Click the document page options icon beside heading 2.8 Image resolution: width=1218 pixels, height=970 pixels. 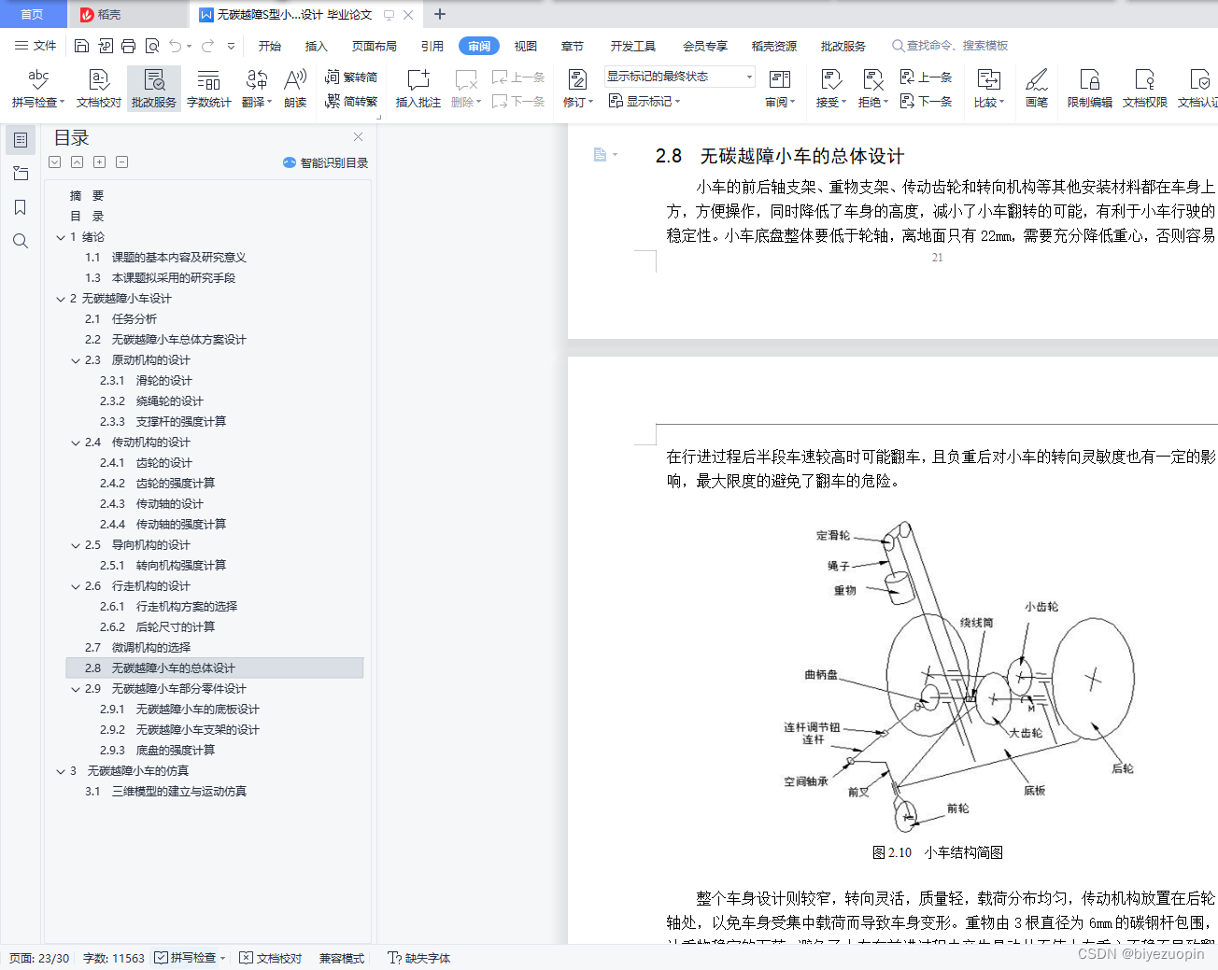coord(604,155)
